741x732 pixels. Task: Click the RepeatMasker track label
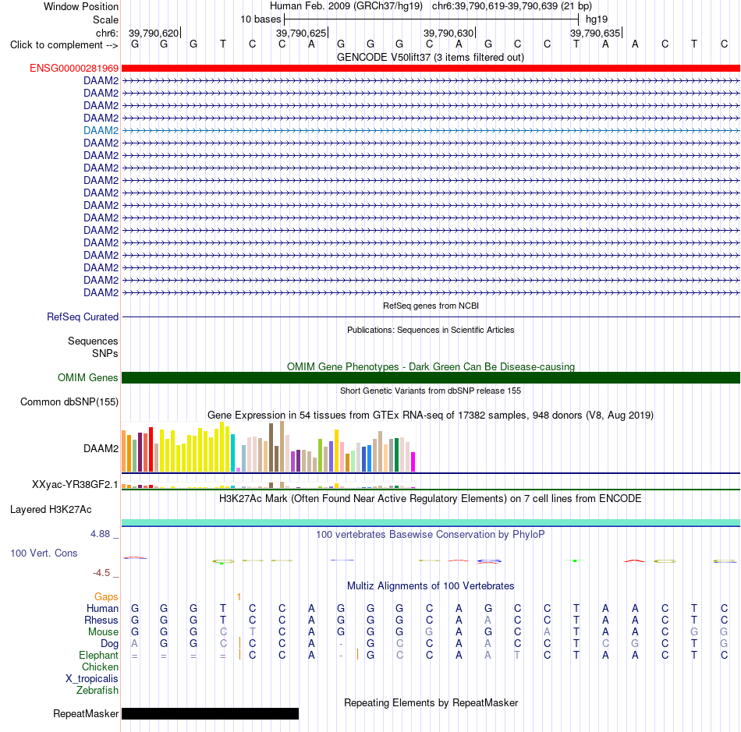pyautogui.click(x=86, y=713)
